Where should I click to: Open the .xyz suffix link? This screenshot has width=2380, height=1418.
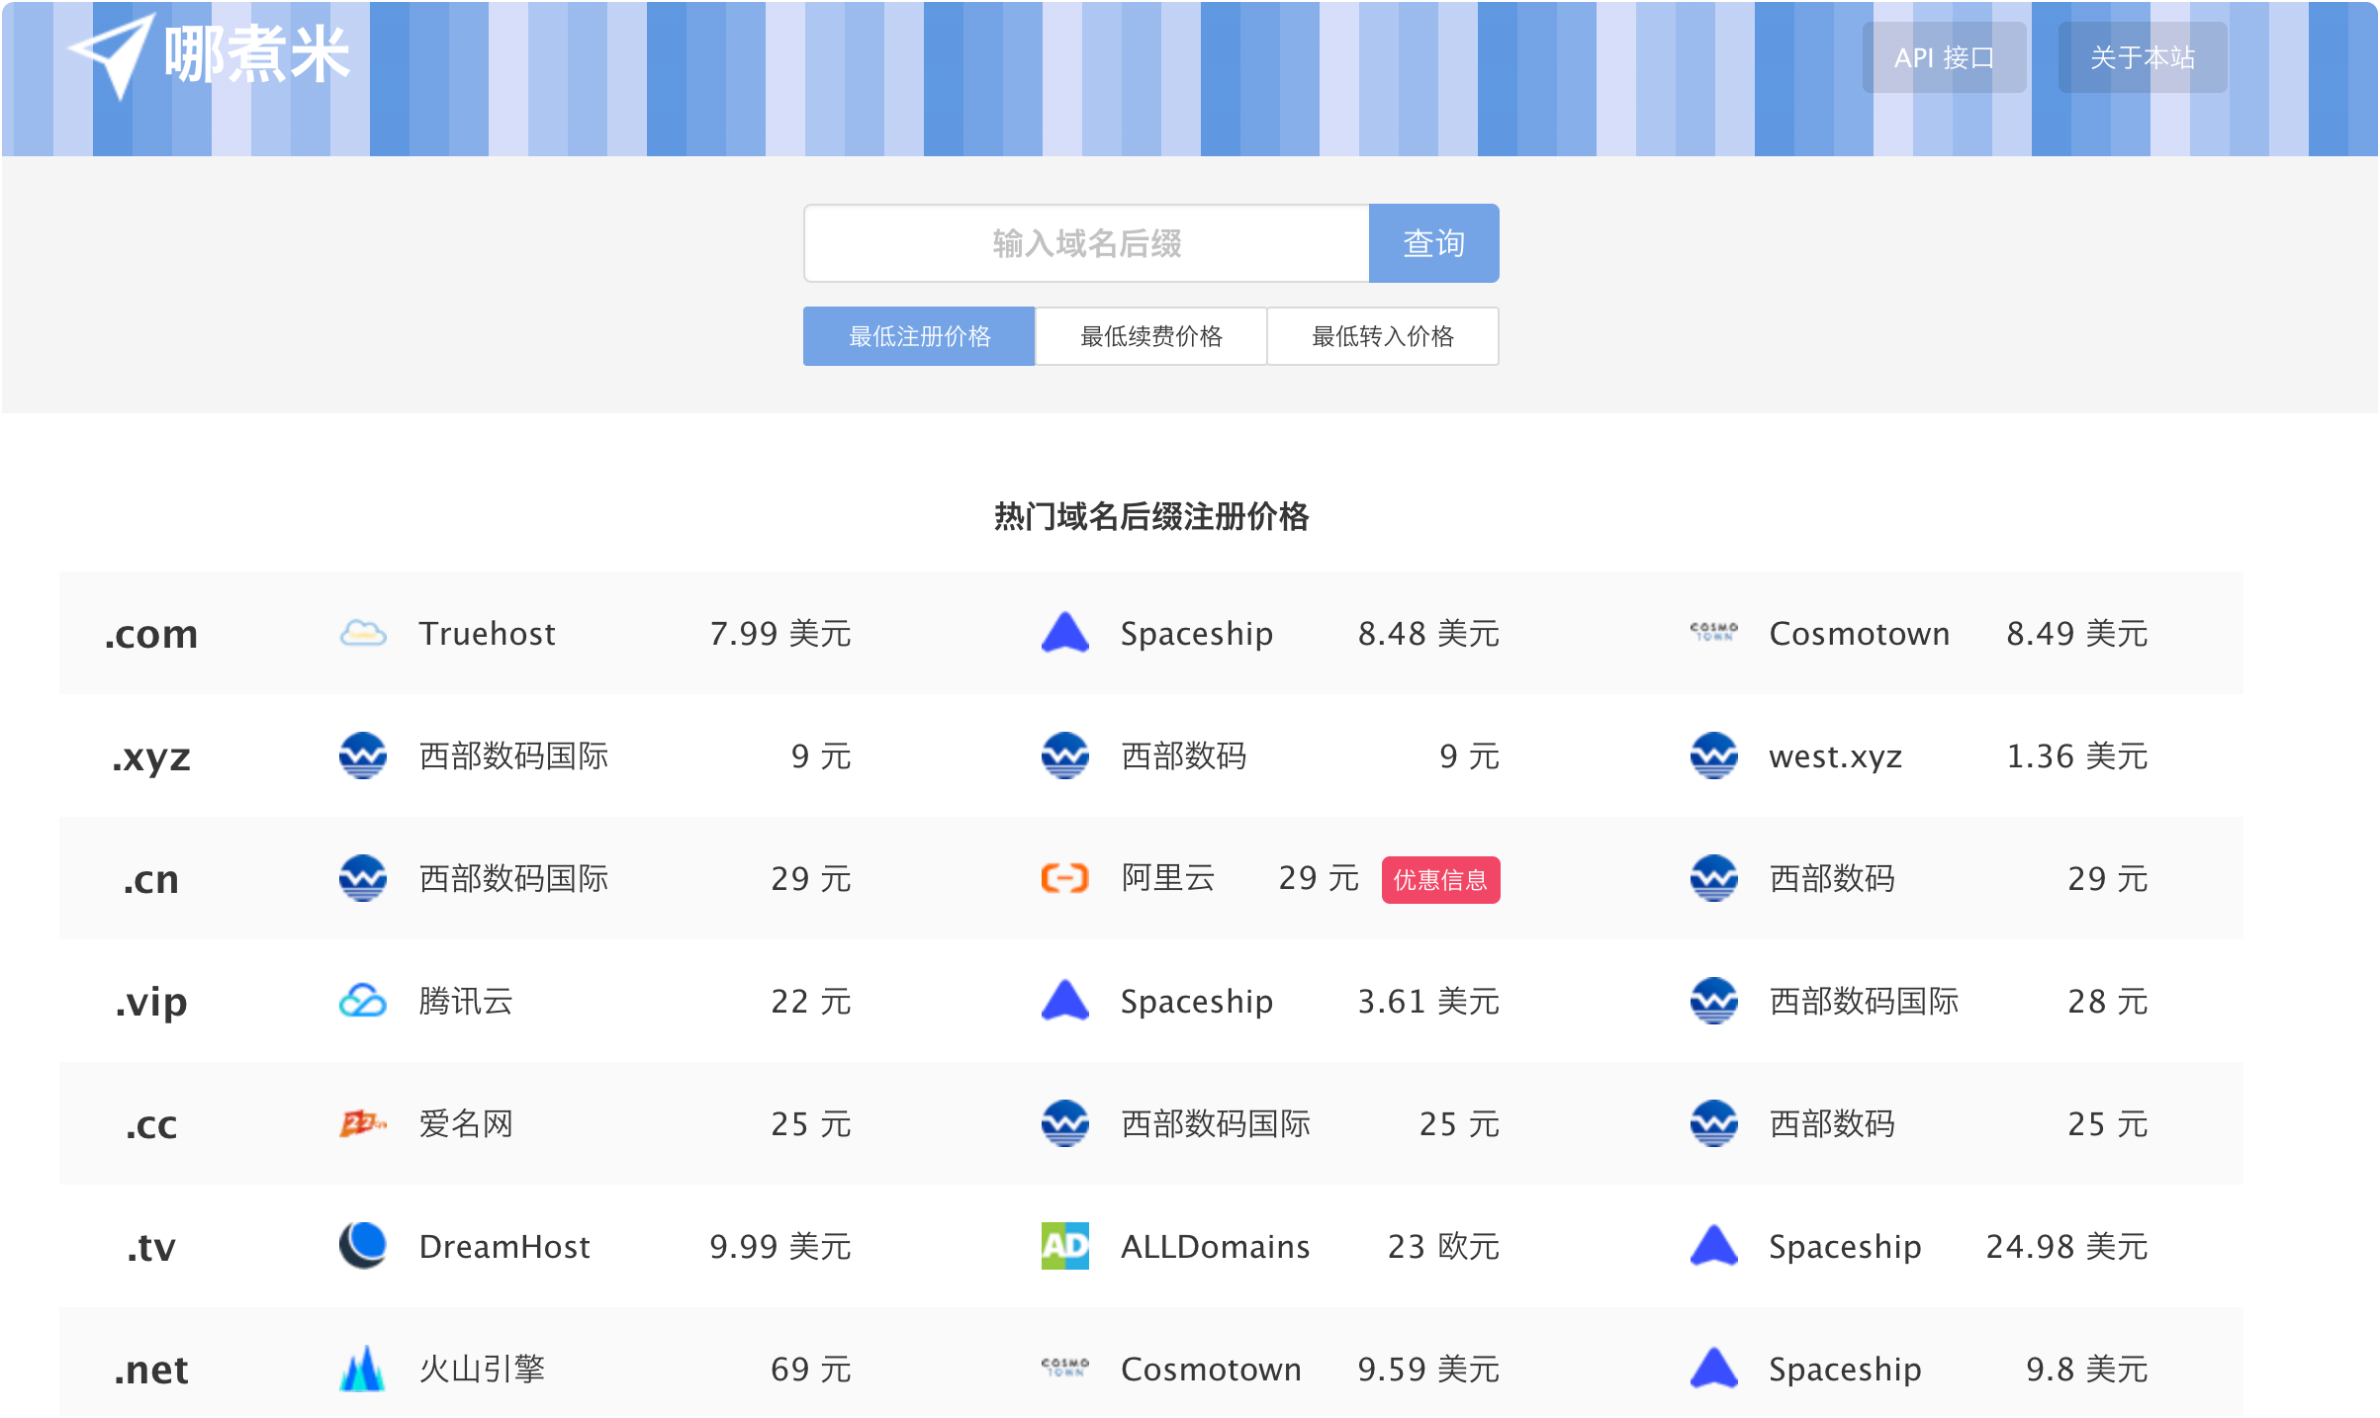[x=151, y=757]
